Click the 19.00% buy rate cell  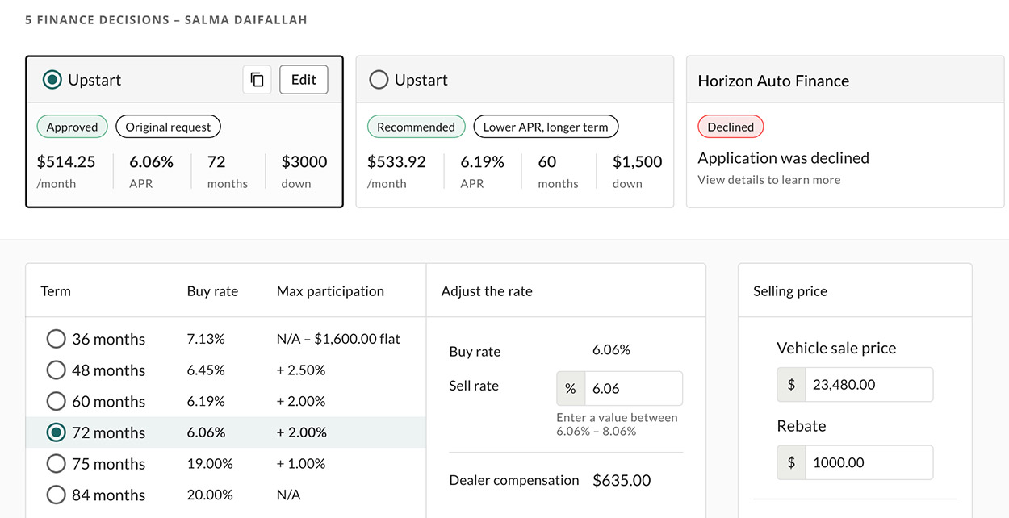(x=210, y=464)
